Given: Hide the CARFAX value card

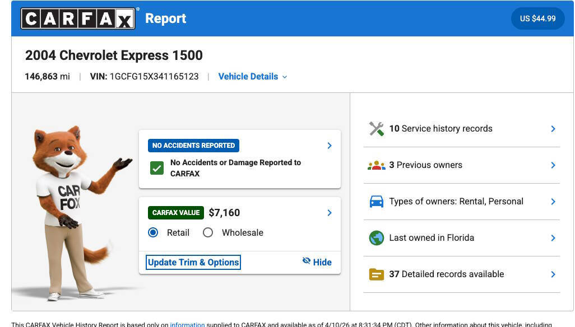Looking at the screenshot, I should pos(317,262).
